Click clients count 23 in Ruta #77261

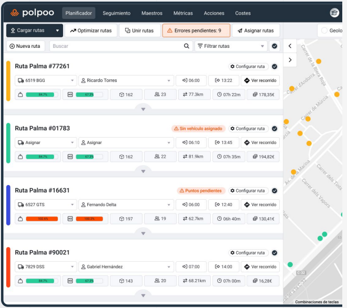[x=160, y=95]
